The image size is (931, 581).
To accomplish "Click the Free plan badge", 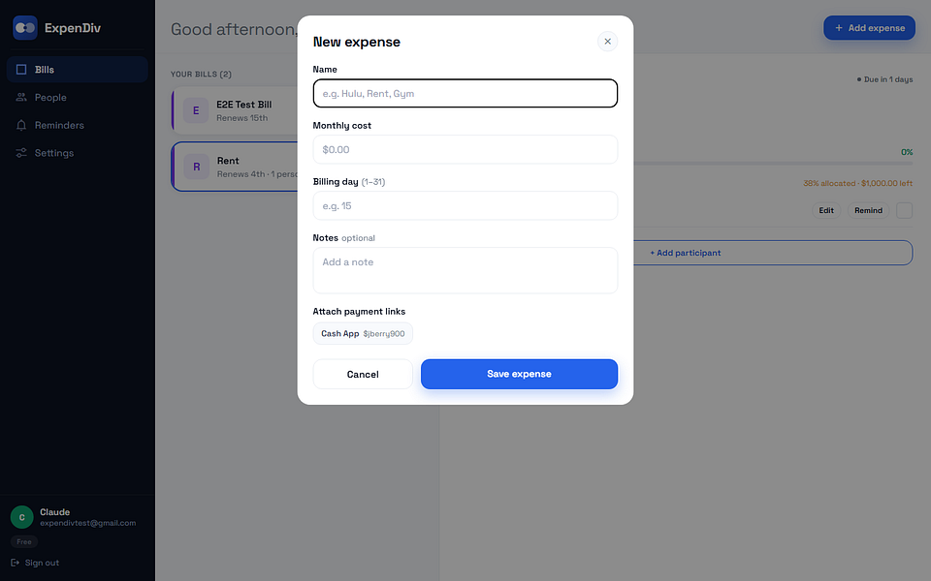I will [24, 542].
